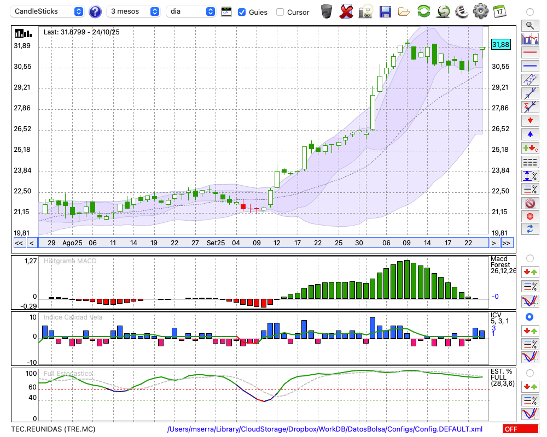This screenshot has height=437, width=547.
Task: Open the gear settings icon
Action: (x=480, y=11)
